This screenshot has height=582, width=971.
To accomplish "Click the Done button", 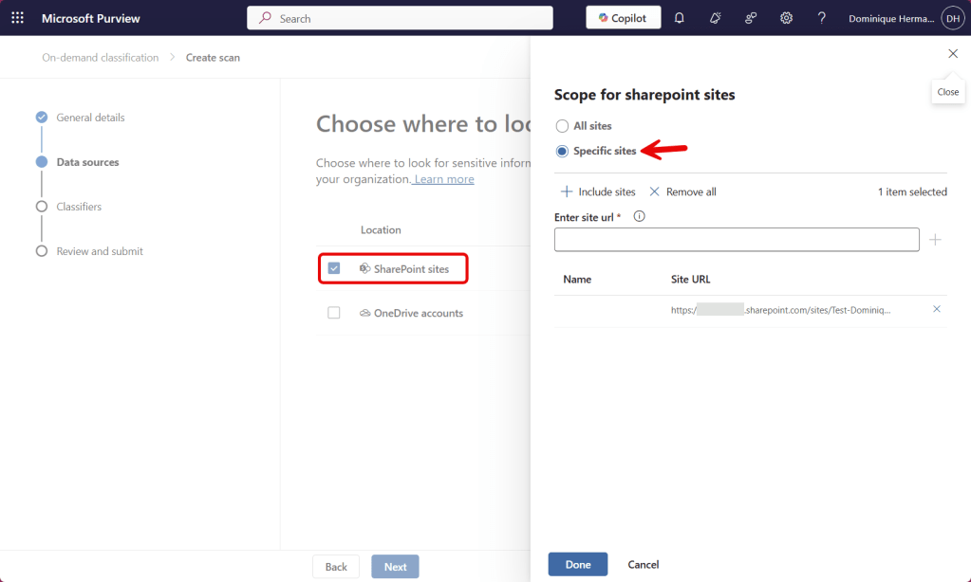I will (x=577, y=563).
